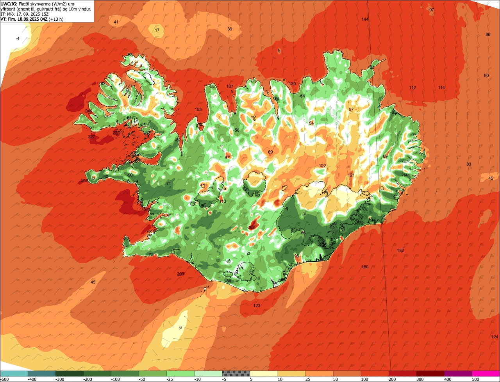Click the 95 value near the south coast
This screenshot has width=500, height=382.
click(296, 256)
